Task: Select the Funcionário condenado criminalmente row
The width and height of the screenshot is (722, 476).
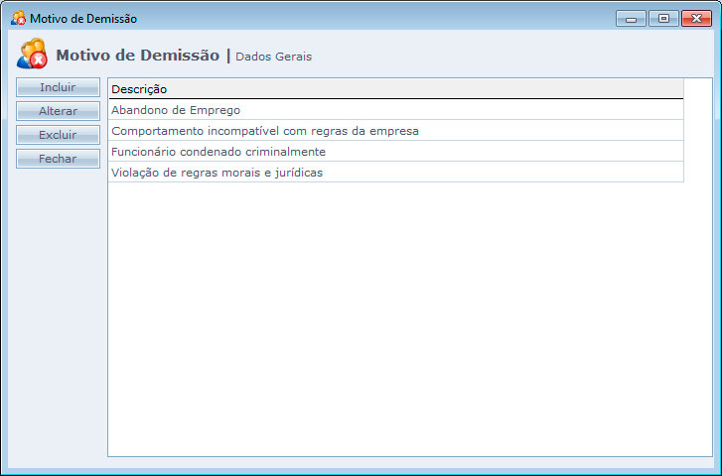Action: [218, 152]
